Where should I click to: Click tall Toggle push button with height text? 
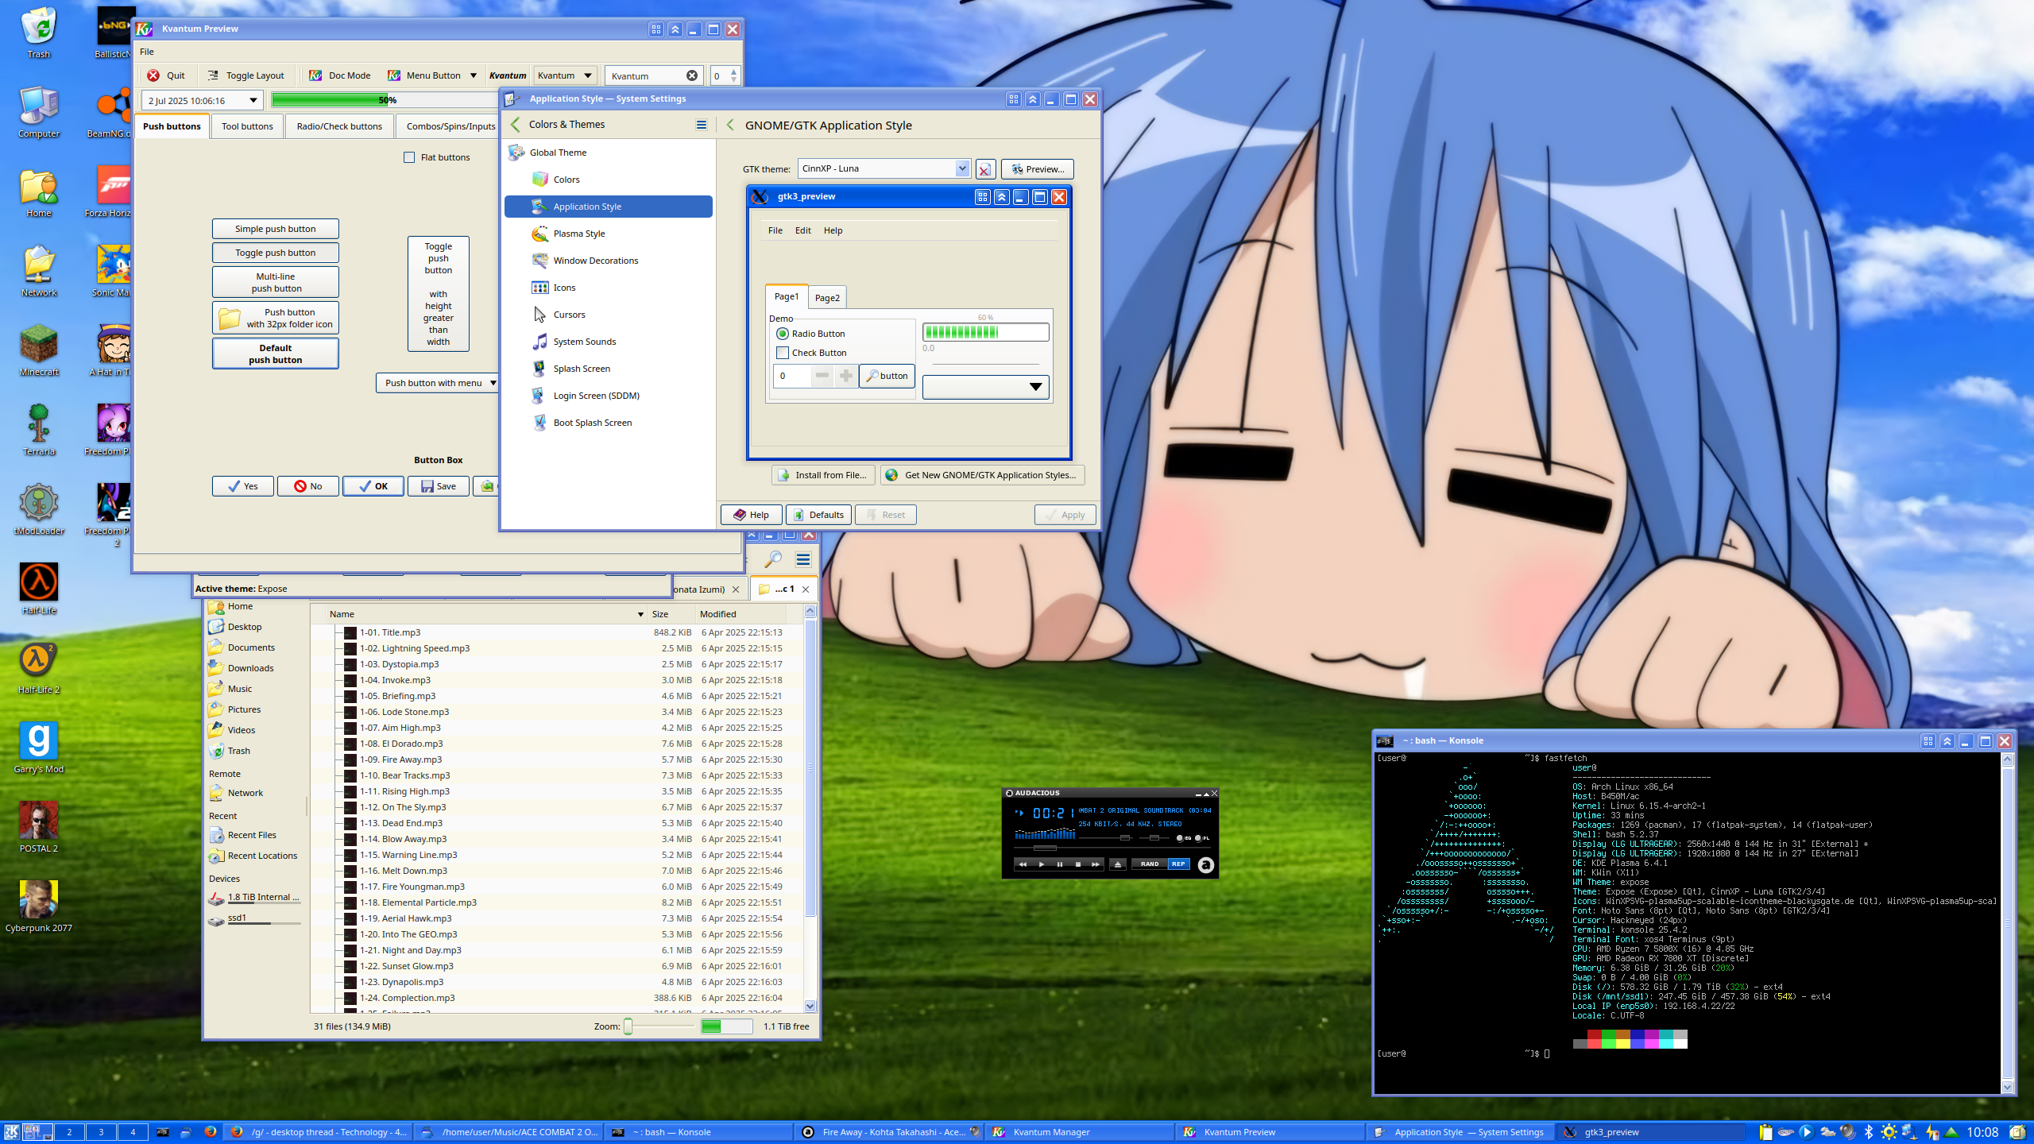pos(438,294)
